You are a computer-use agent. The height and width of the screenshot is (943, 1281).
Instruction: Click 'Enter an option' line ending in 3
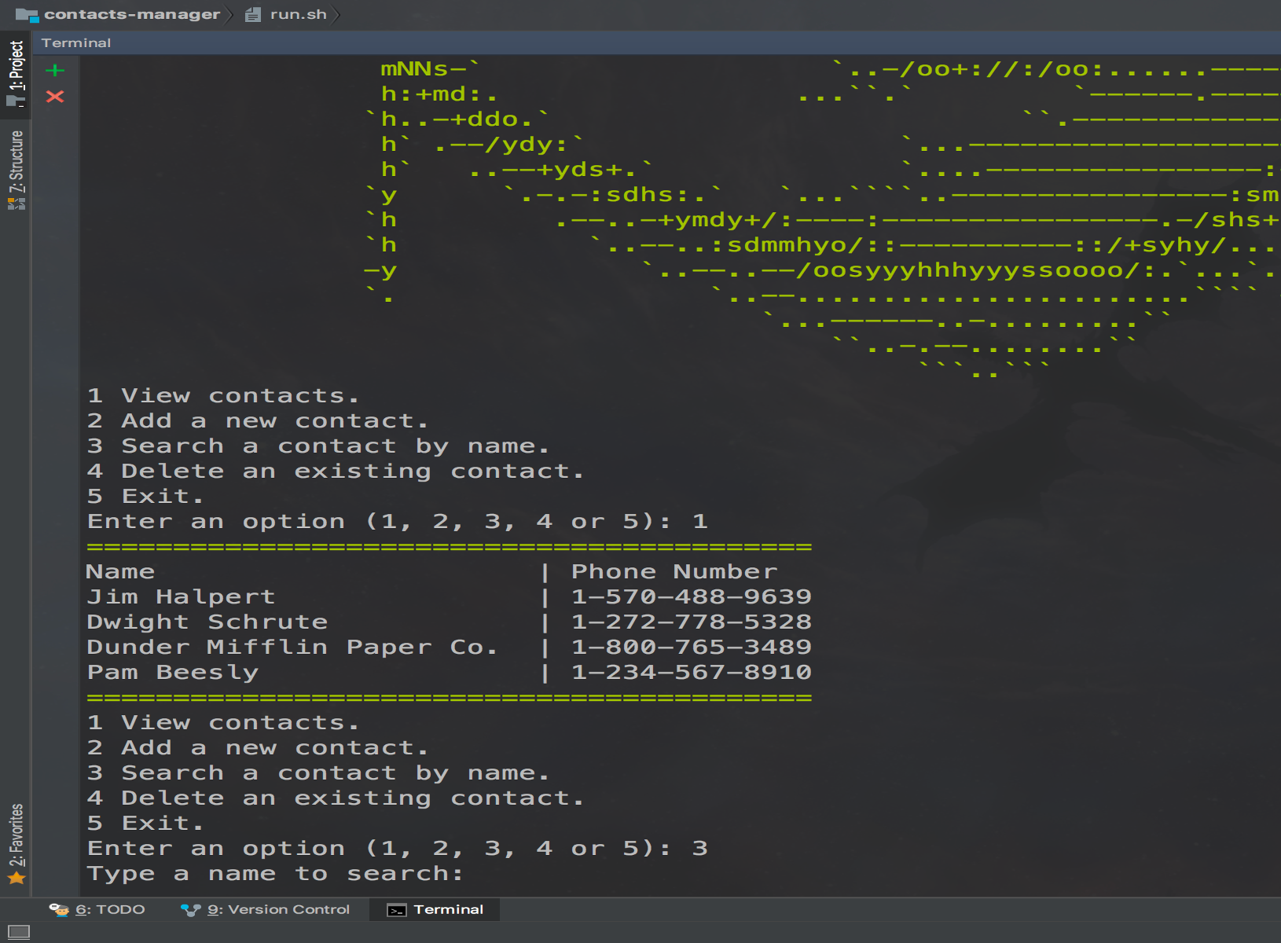[398, 849]
